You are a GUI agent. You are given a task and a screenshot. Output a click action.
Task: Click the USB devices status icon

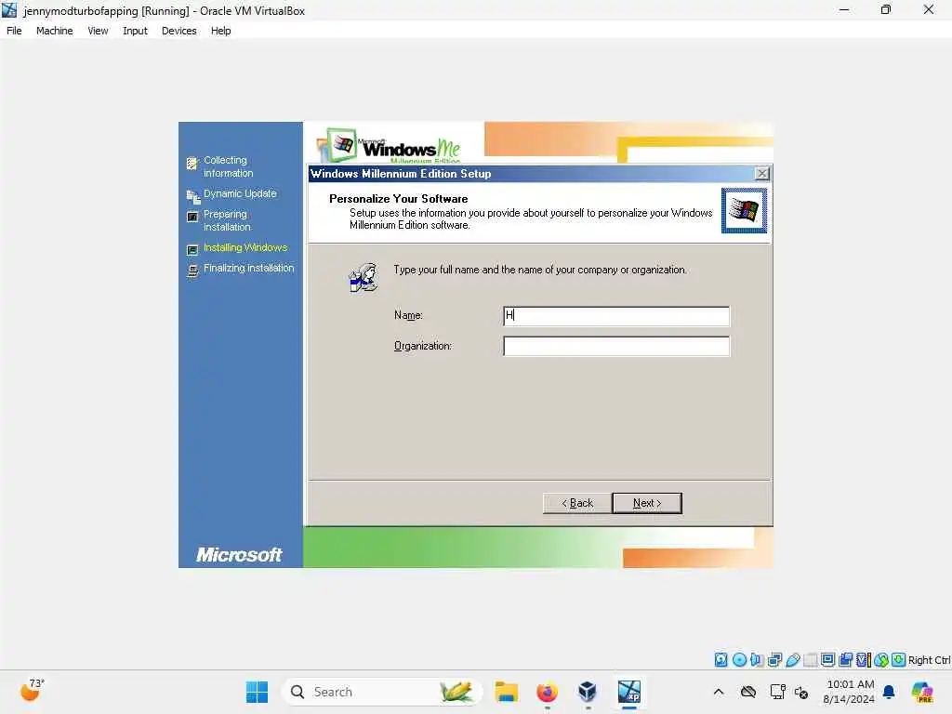coord(792,660)
